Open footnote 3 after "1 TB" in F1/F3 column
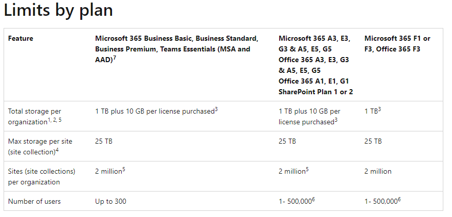Viewport: 452px width, 217px height. coord(380,108)
